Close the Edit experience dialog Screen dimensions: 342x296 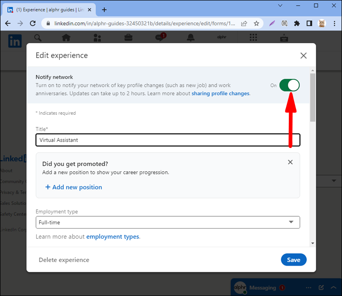click(304, 55)
